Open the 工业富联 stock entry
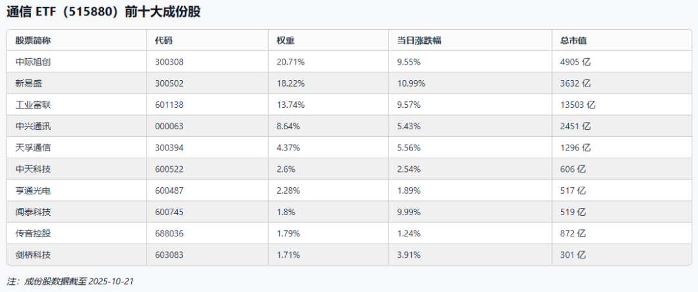Viewport: 698px width, 292px height. point(33,105)
